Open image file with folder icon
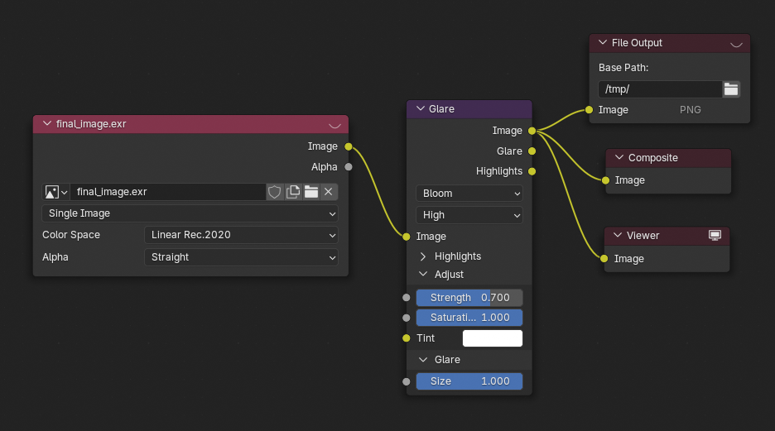 click(x=311, y=192)
